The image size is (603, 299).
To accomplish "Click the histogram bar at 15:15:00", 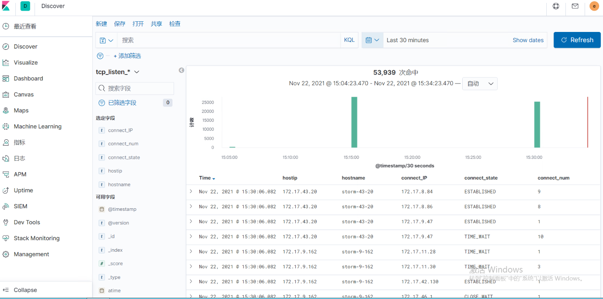I will [x=354, y=122].
